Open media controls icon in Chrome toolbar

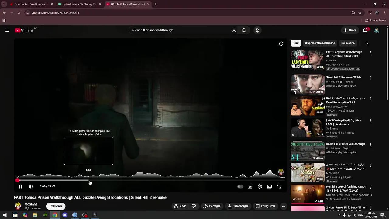point(370,13)
